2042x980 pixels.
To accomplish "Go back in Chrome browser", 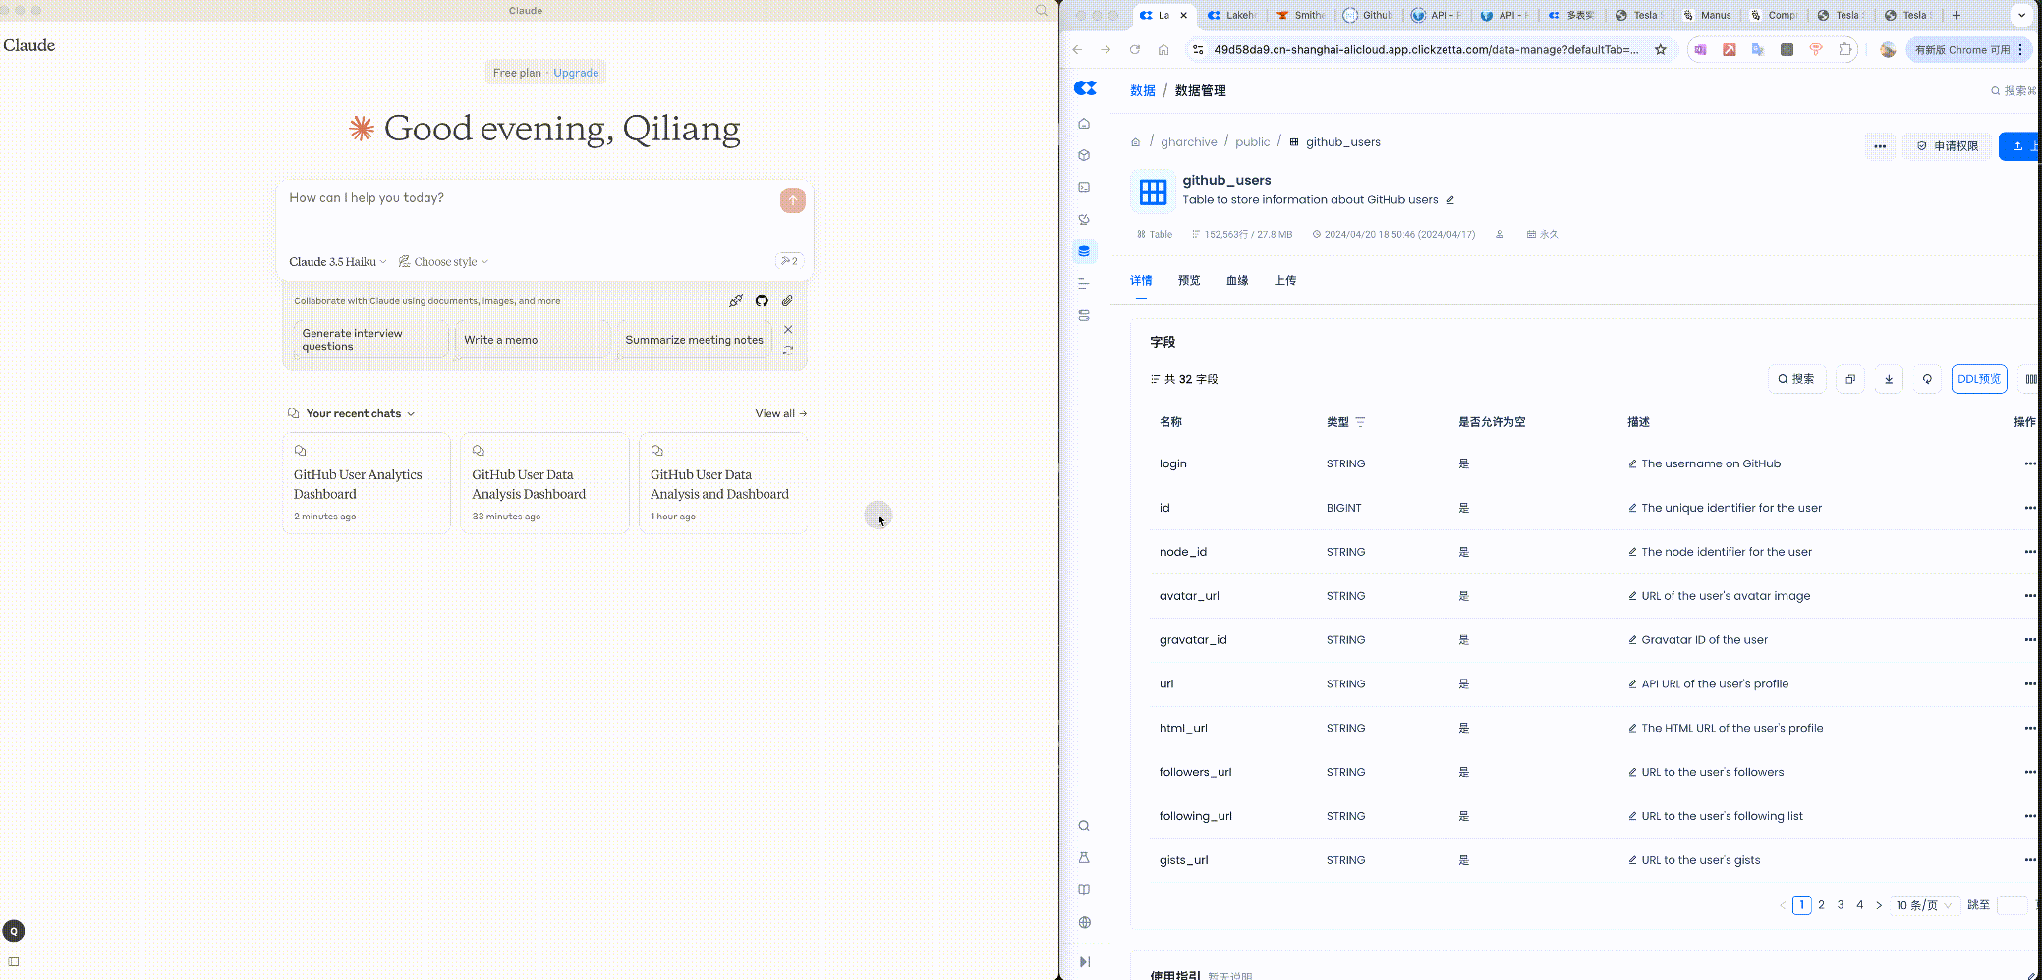I will tap(1077, 50).
